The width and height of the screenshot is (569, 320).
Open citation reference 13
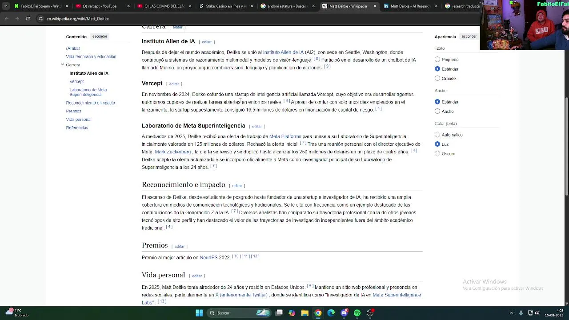162,301
